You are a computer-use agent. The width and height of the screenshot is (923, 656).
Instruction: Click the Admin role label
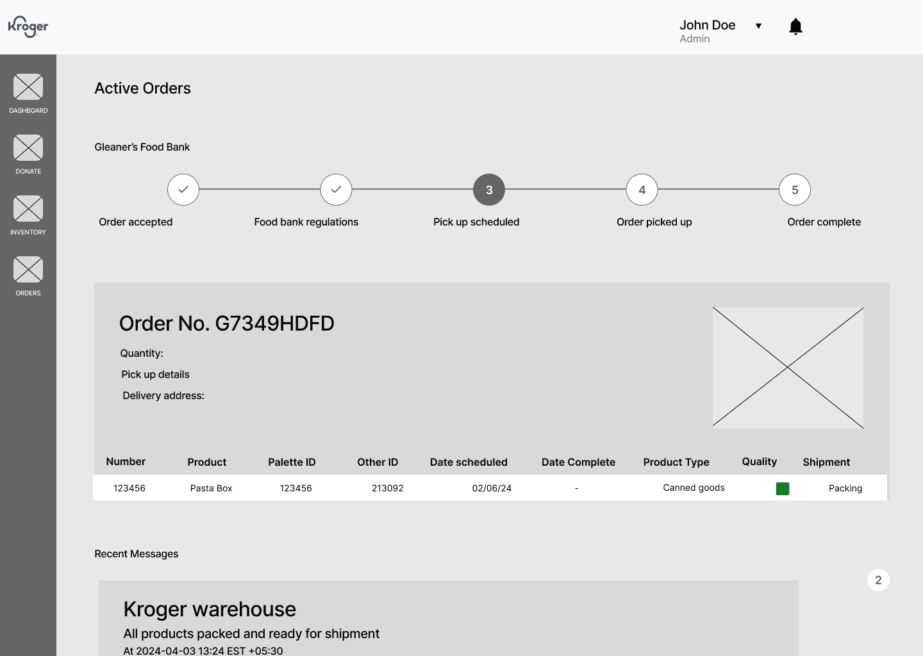pyautogui.click(x=695, y=38)
